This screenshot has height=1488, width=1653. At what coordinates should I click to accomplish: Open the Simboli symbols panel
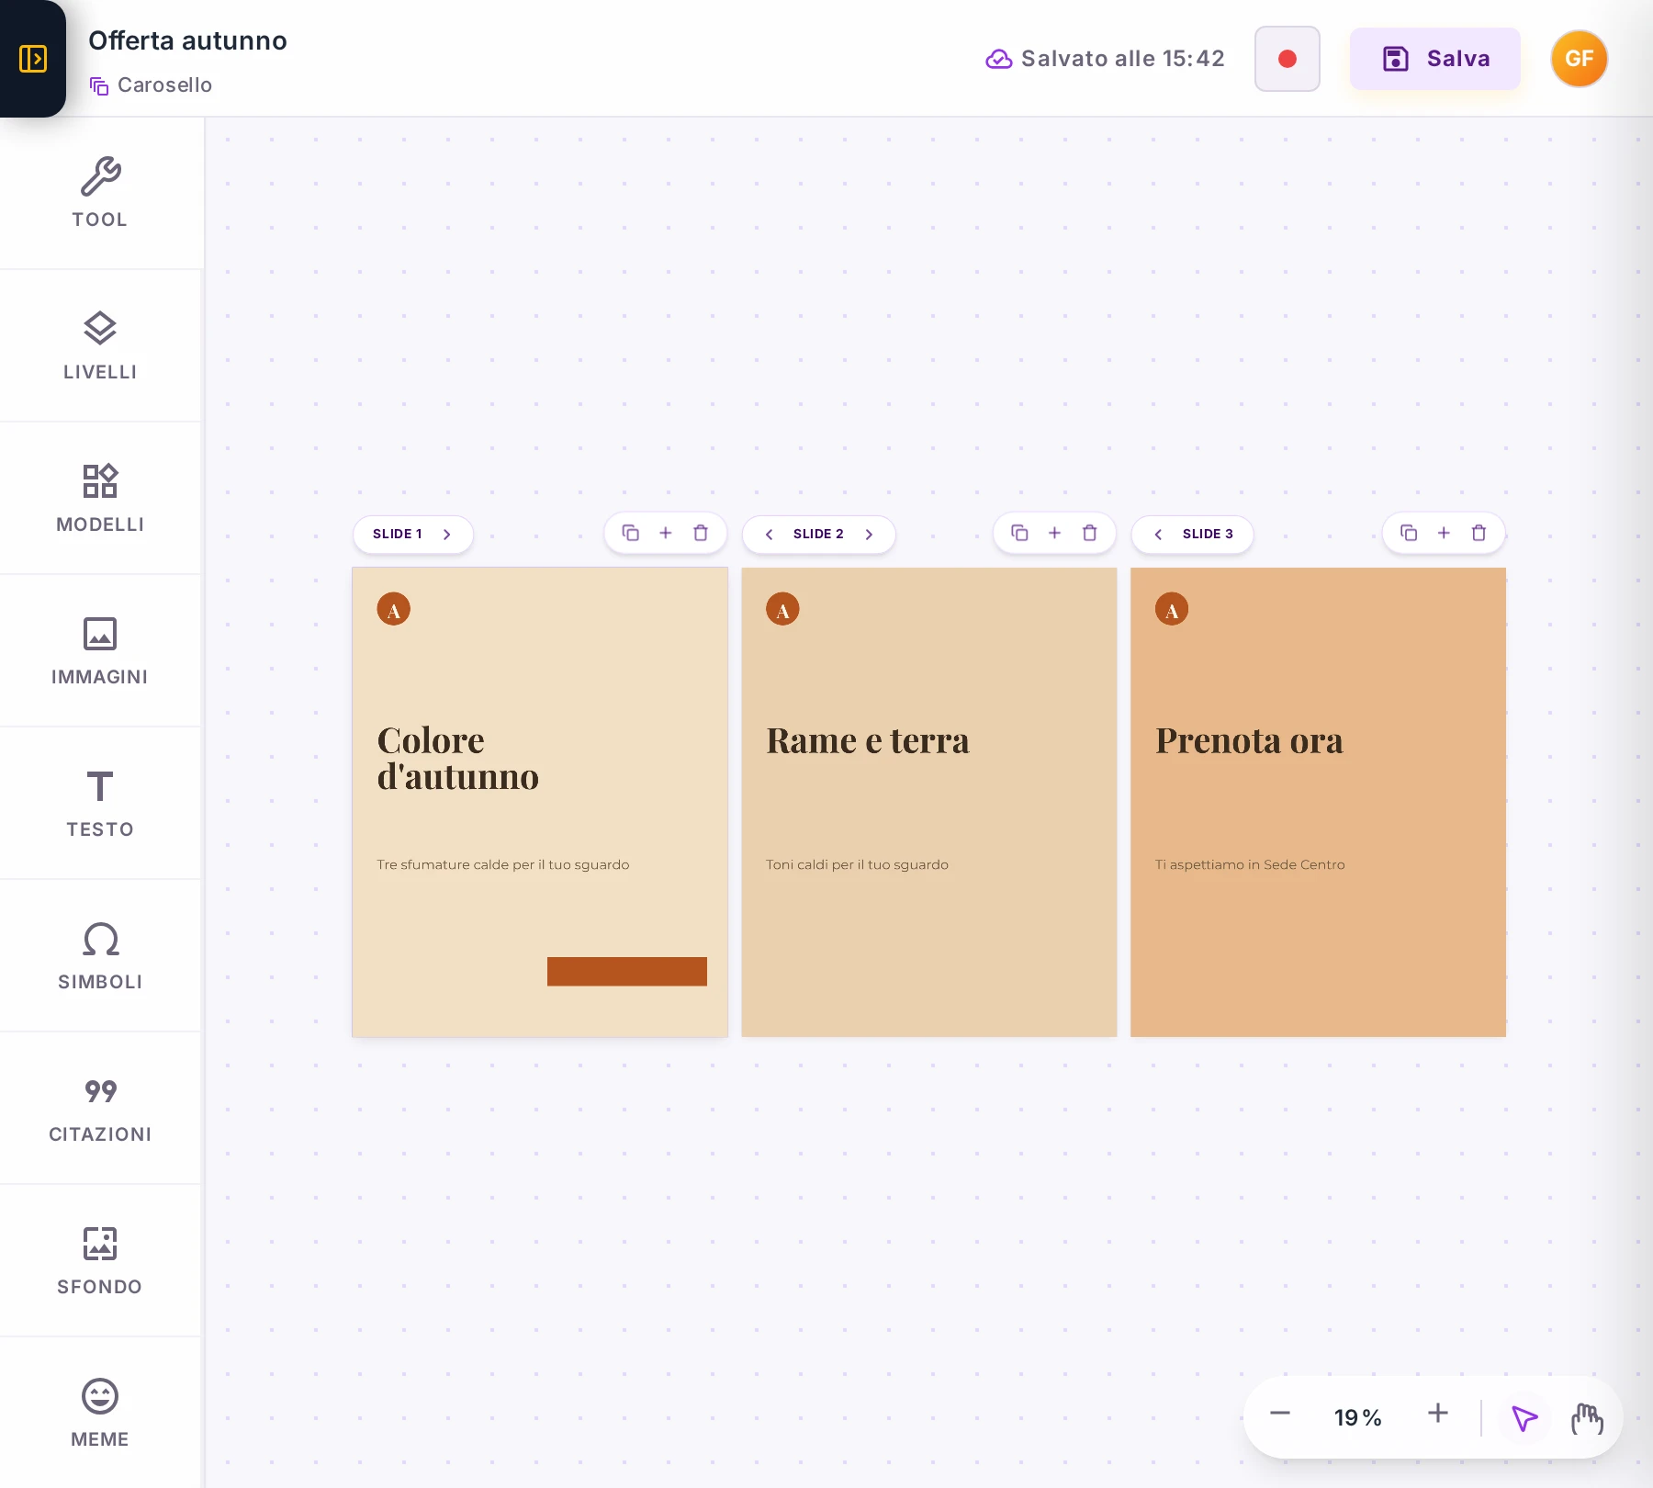[100, 955]
